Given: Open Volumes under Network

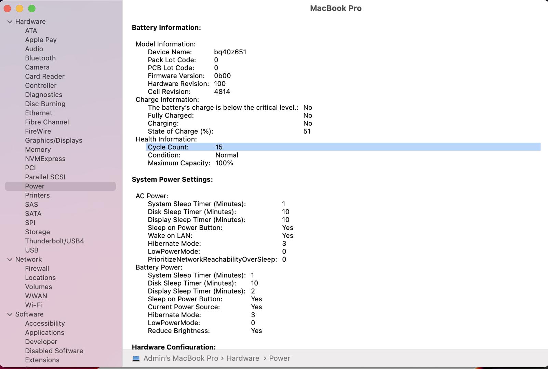Looking at the screenshot, I should pos(39,287).
